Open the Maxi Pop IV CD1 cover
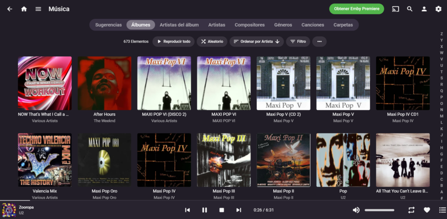447x219 pixels. pyautogui.click(x=403, y=83)
